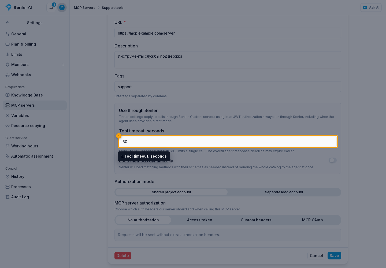Choose No authorization option
Image resolution: width=386 pixels, height=268 pixels.
(x=143, y=220)
